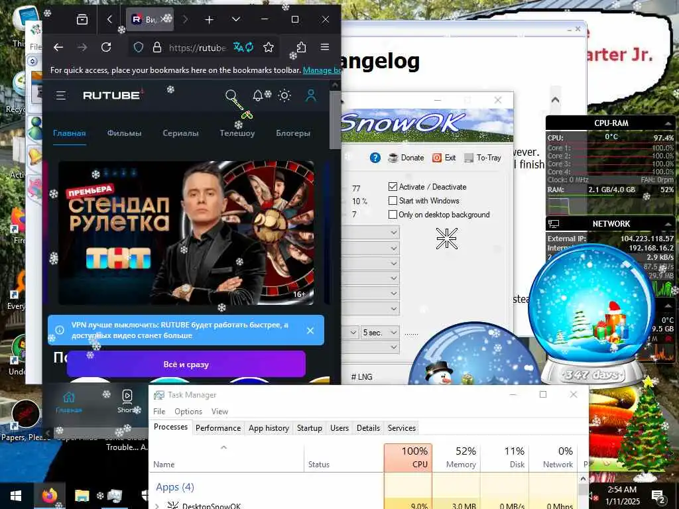Click the Manage bookmarks link
This screenshot has width=679, height=509.
tap(322, 70)
